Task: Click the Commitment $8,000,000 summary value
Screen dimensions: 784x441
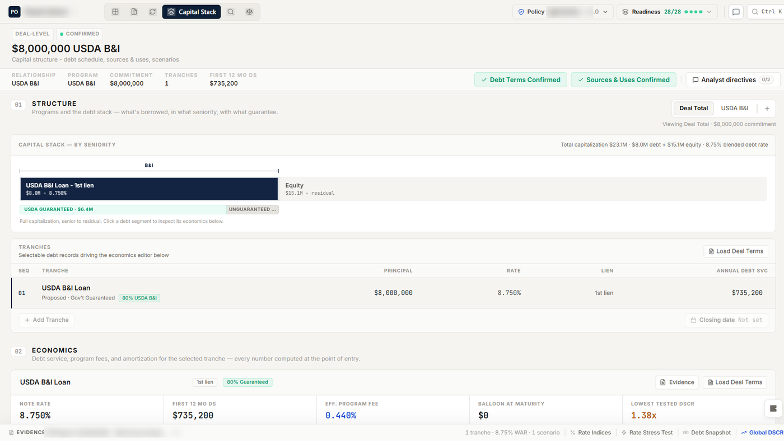Action: [127, 83]
